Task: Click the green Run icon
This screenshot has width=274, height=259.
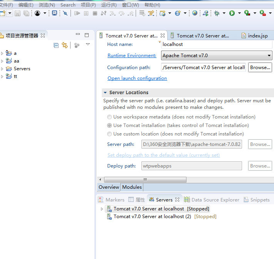Action: [232, 13]
